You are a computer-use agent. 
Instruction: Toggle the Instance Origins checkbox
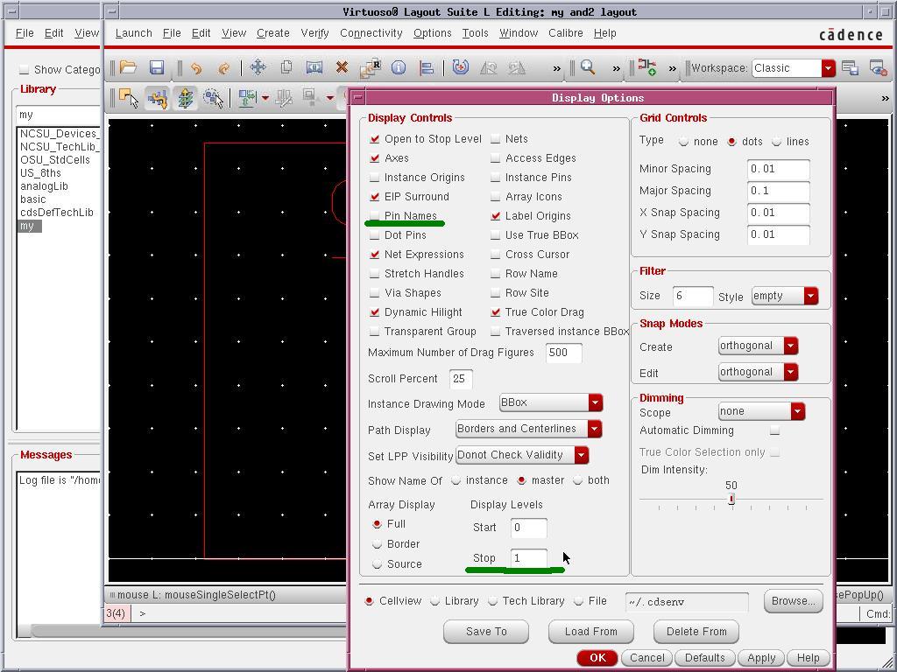click(x=375, y=177)
